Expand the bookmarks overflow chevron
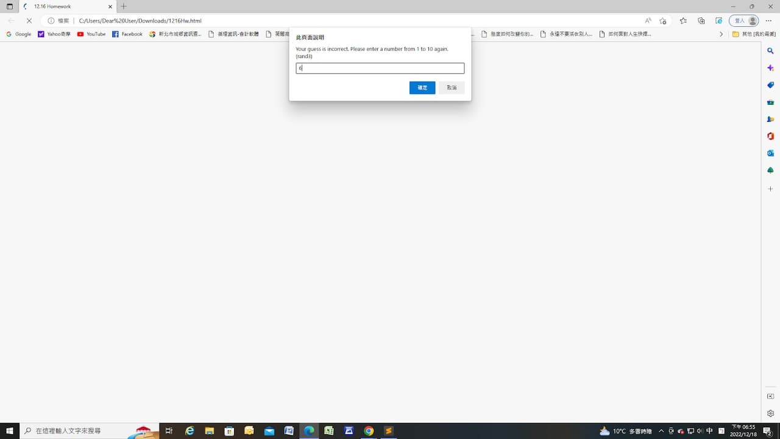 tap(721, 34)
